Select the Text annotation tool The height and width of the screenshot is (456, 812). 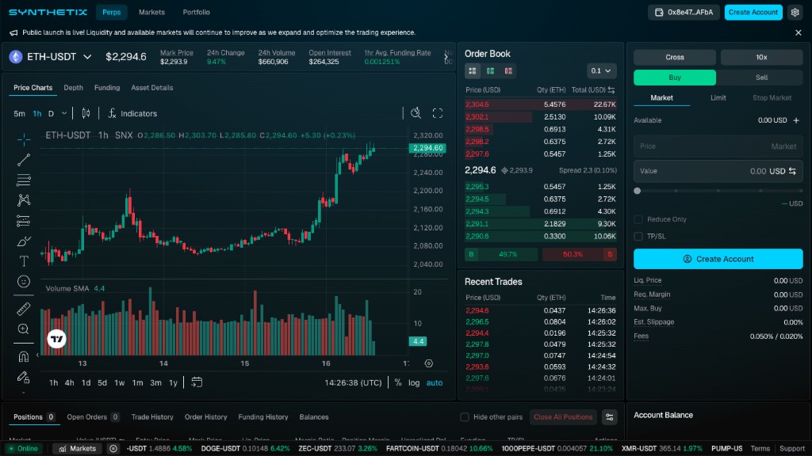pos(23,260)
